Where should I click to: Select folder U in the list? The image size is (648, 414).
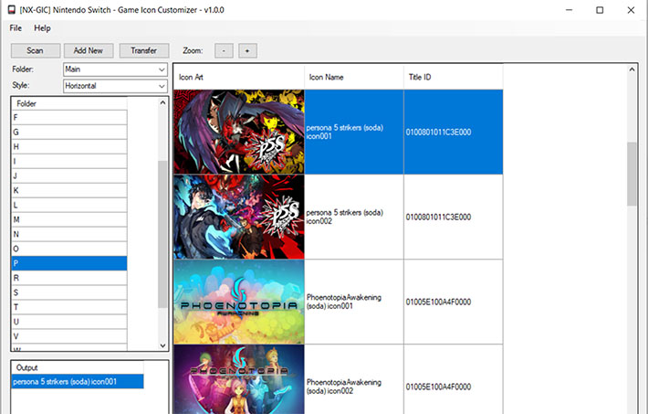[x=69, y=322]
